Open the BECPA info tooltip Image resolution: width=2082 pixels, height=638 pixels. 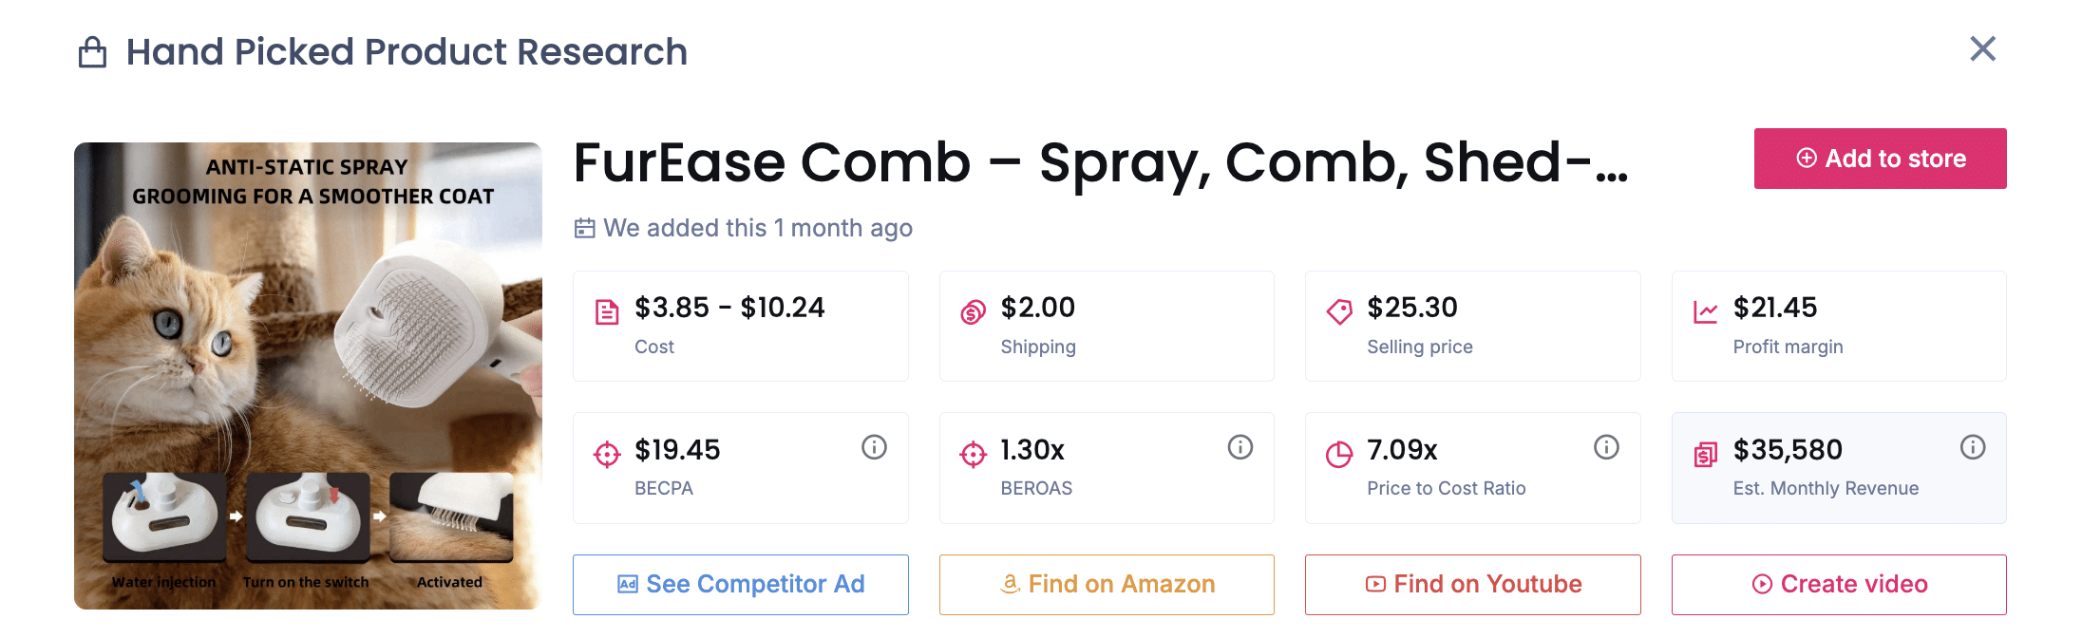pos(874,447)
